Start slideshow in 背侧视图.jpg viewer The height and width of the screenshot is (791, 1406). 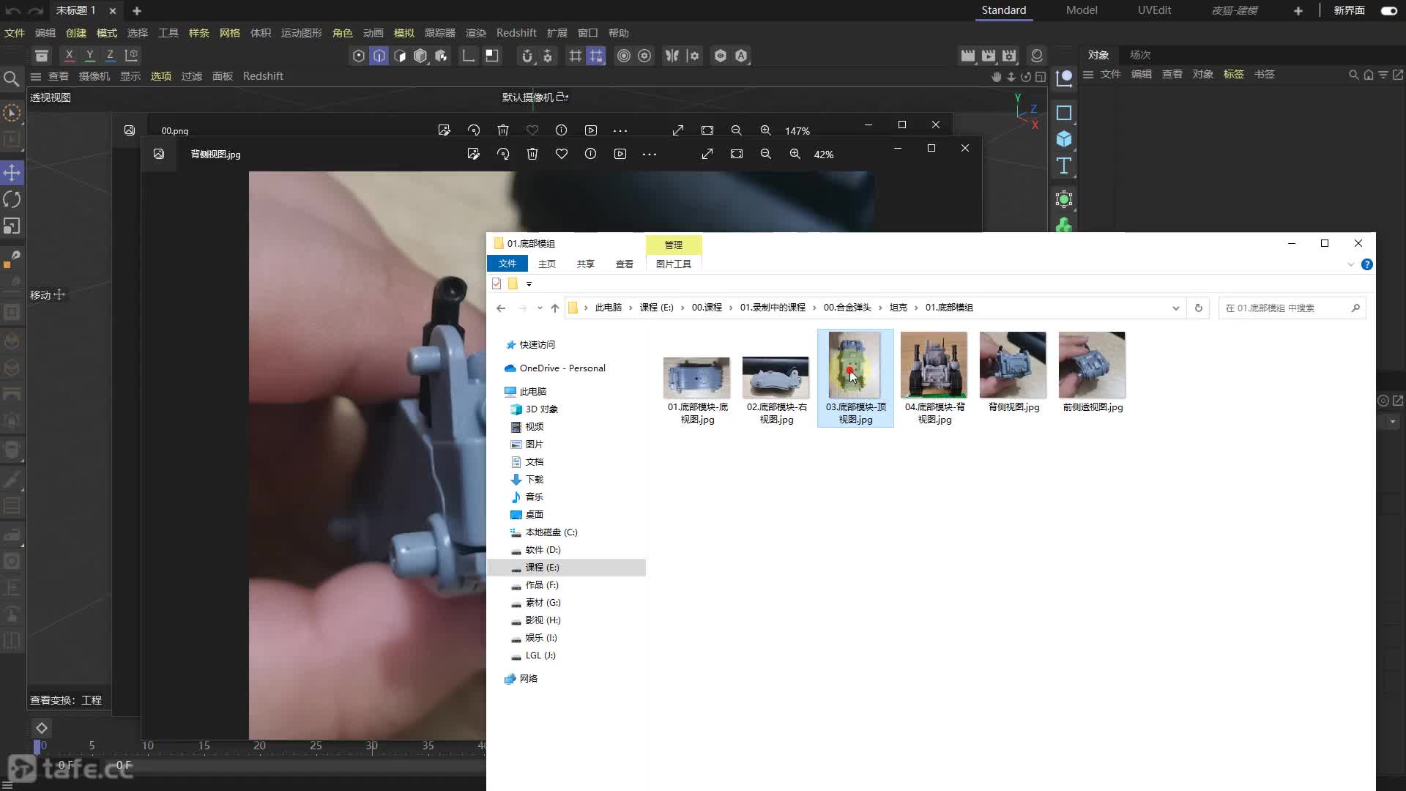(620, 154)
